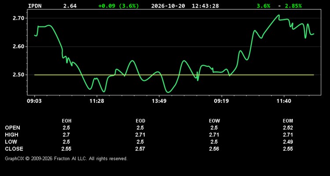Select EOW open value 2.5

(214, 128)
